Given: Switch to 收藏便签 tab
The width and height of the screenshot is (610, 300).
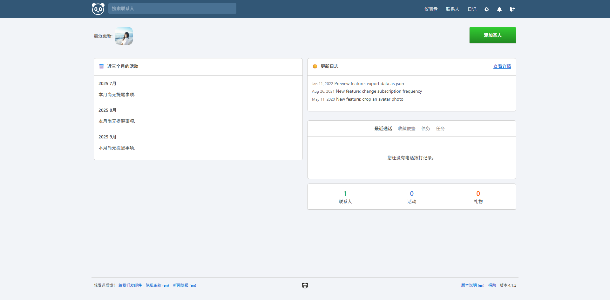Looking at the screenshot, I should click(407, 129).
